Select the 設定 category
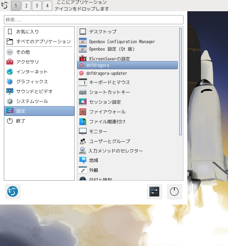228x246 pixels. click(39, 111)
